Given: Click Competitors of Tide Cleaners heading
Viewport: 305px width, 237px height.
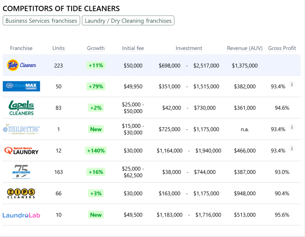Looking at the screenshot, I should (61, 9).
